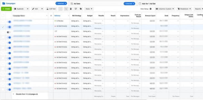The width and height of the screenshot is (203, 100).
Task: Toggle the switch of the checked campaign
Action: click(x=9, y=27)
